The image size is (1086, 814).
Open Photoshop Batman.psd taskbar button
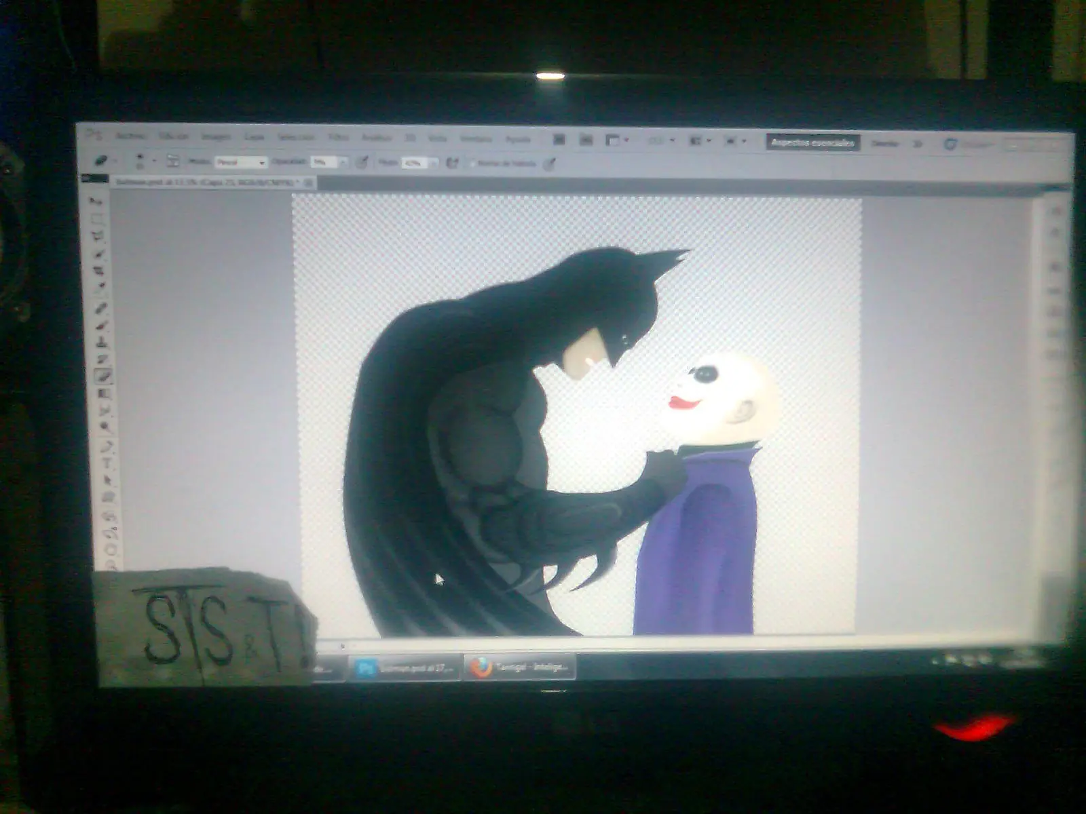click(x=403, y=668)
